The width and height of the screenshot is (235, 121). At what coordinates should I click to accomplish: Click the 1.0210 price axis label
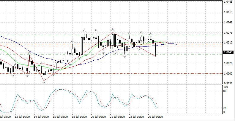pos(228,43)
